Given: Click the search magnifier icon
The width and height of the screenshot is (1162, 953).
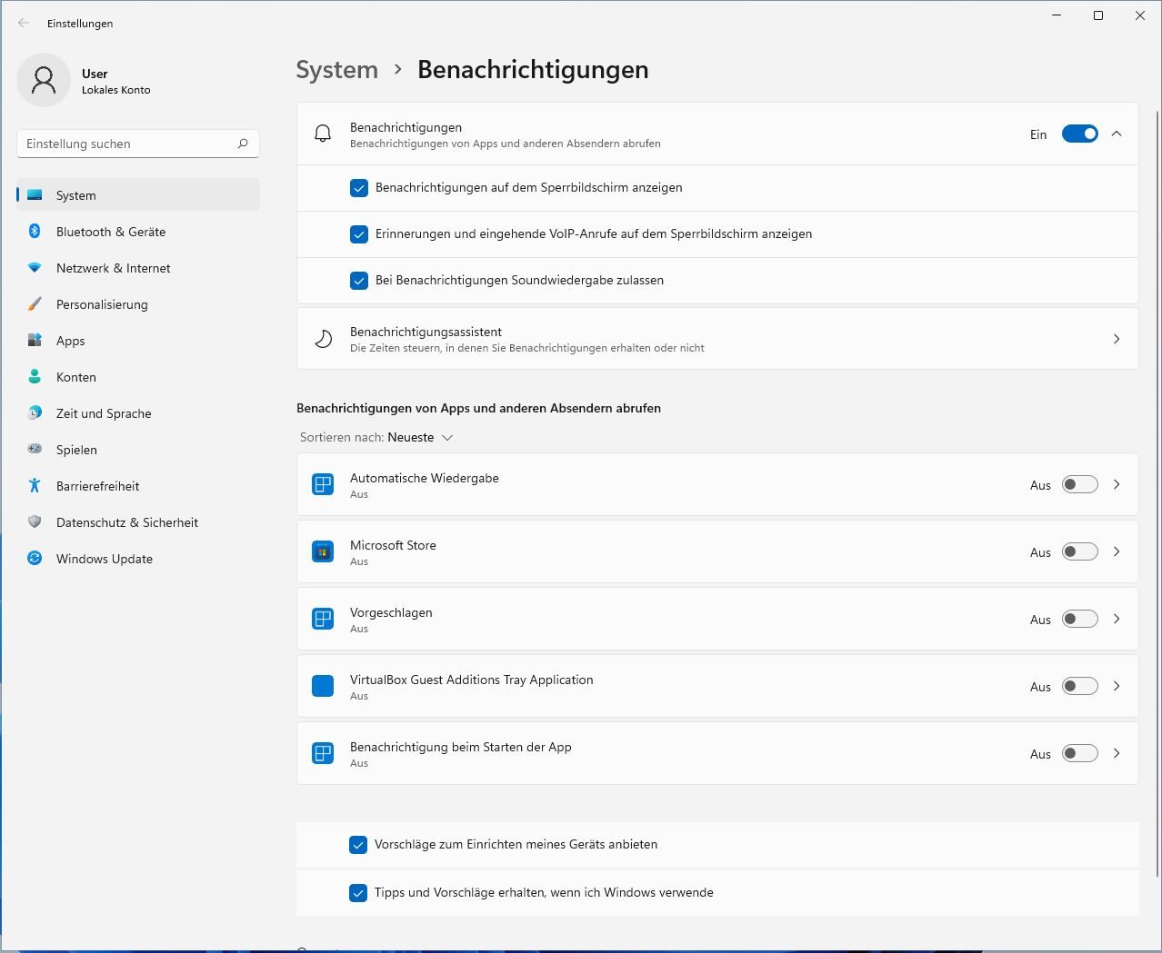Looking at the screenshot, I should [x=243, y=144].
